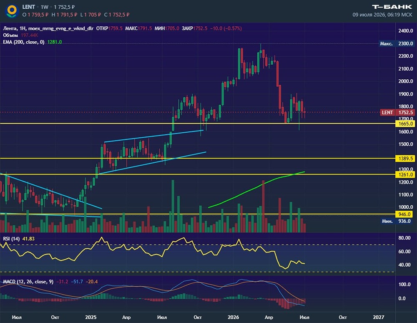
Task: Click the 1W timeframe label
Action: pyautogui.click(x=45, y=7)
